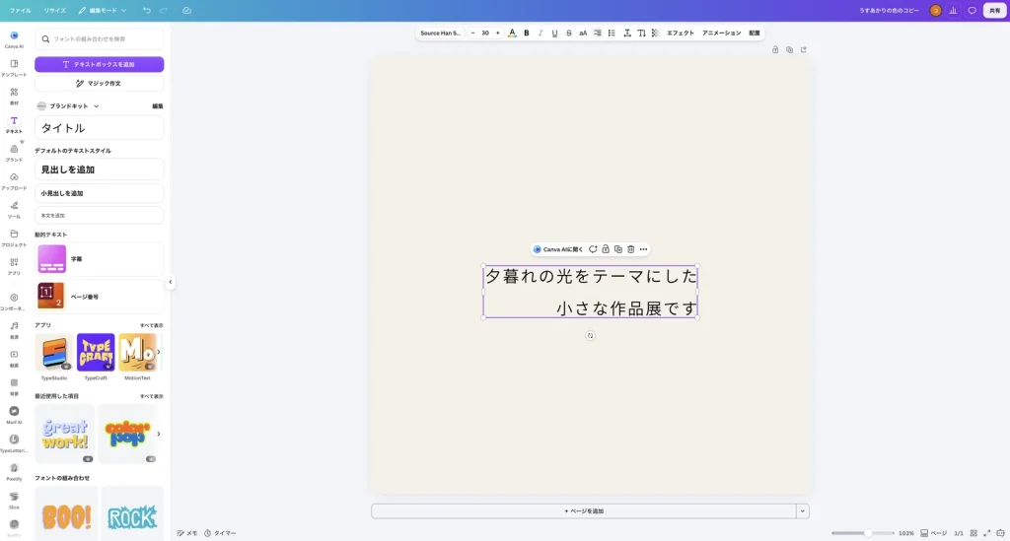Click the undo arrow in top bar
The image size is (1010, 541).
coord(147,10)
